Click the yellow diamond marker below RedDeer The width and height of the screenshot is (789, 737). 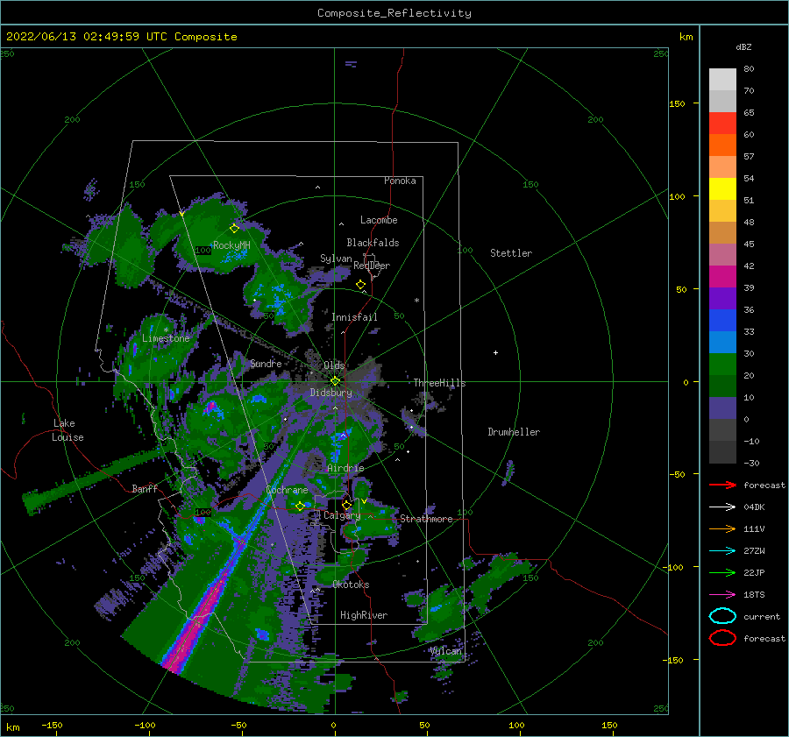point(360,285)
